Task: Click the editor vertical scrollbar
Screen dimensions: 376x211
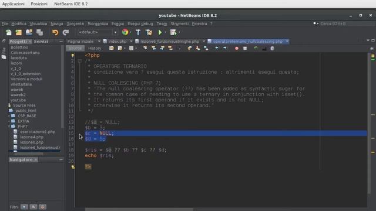Action: 369,123
